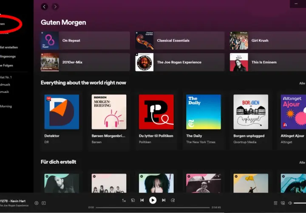Click the Joe Rogan Experience logo image

click(144, 62)
